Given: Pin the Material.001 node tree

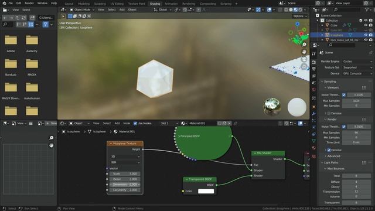Looking at the screenshot, I should (x=236, y=124).
